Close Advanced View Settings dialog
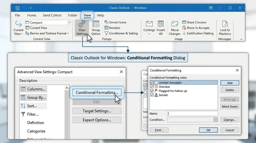Screen dimensions: 256x143 [121, 72]
